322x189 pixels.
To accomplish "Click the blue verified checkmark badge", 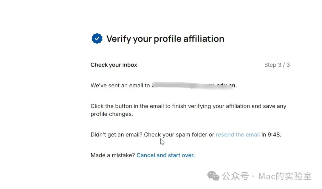I will click(97, 39).
